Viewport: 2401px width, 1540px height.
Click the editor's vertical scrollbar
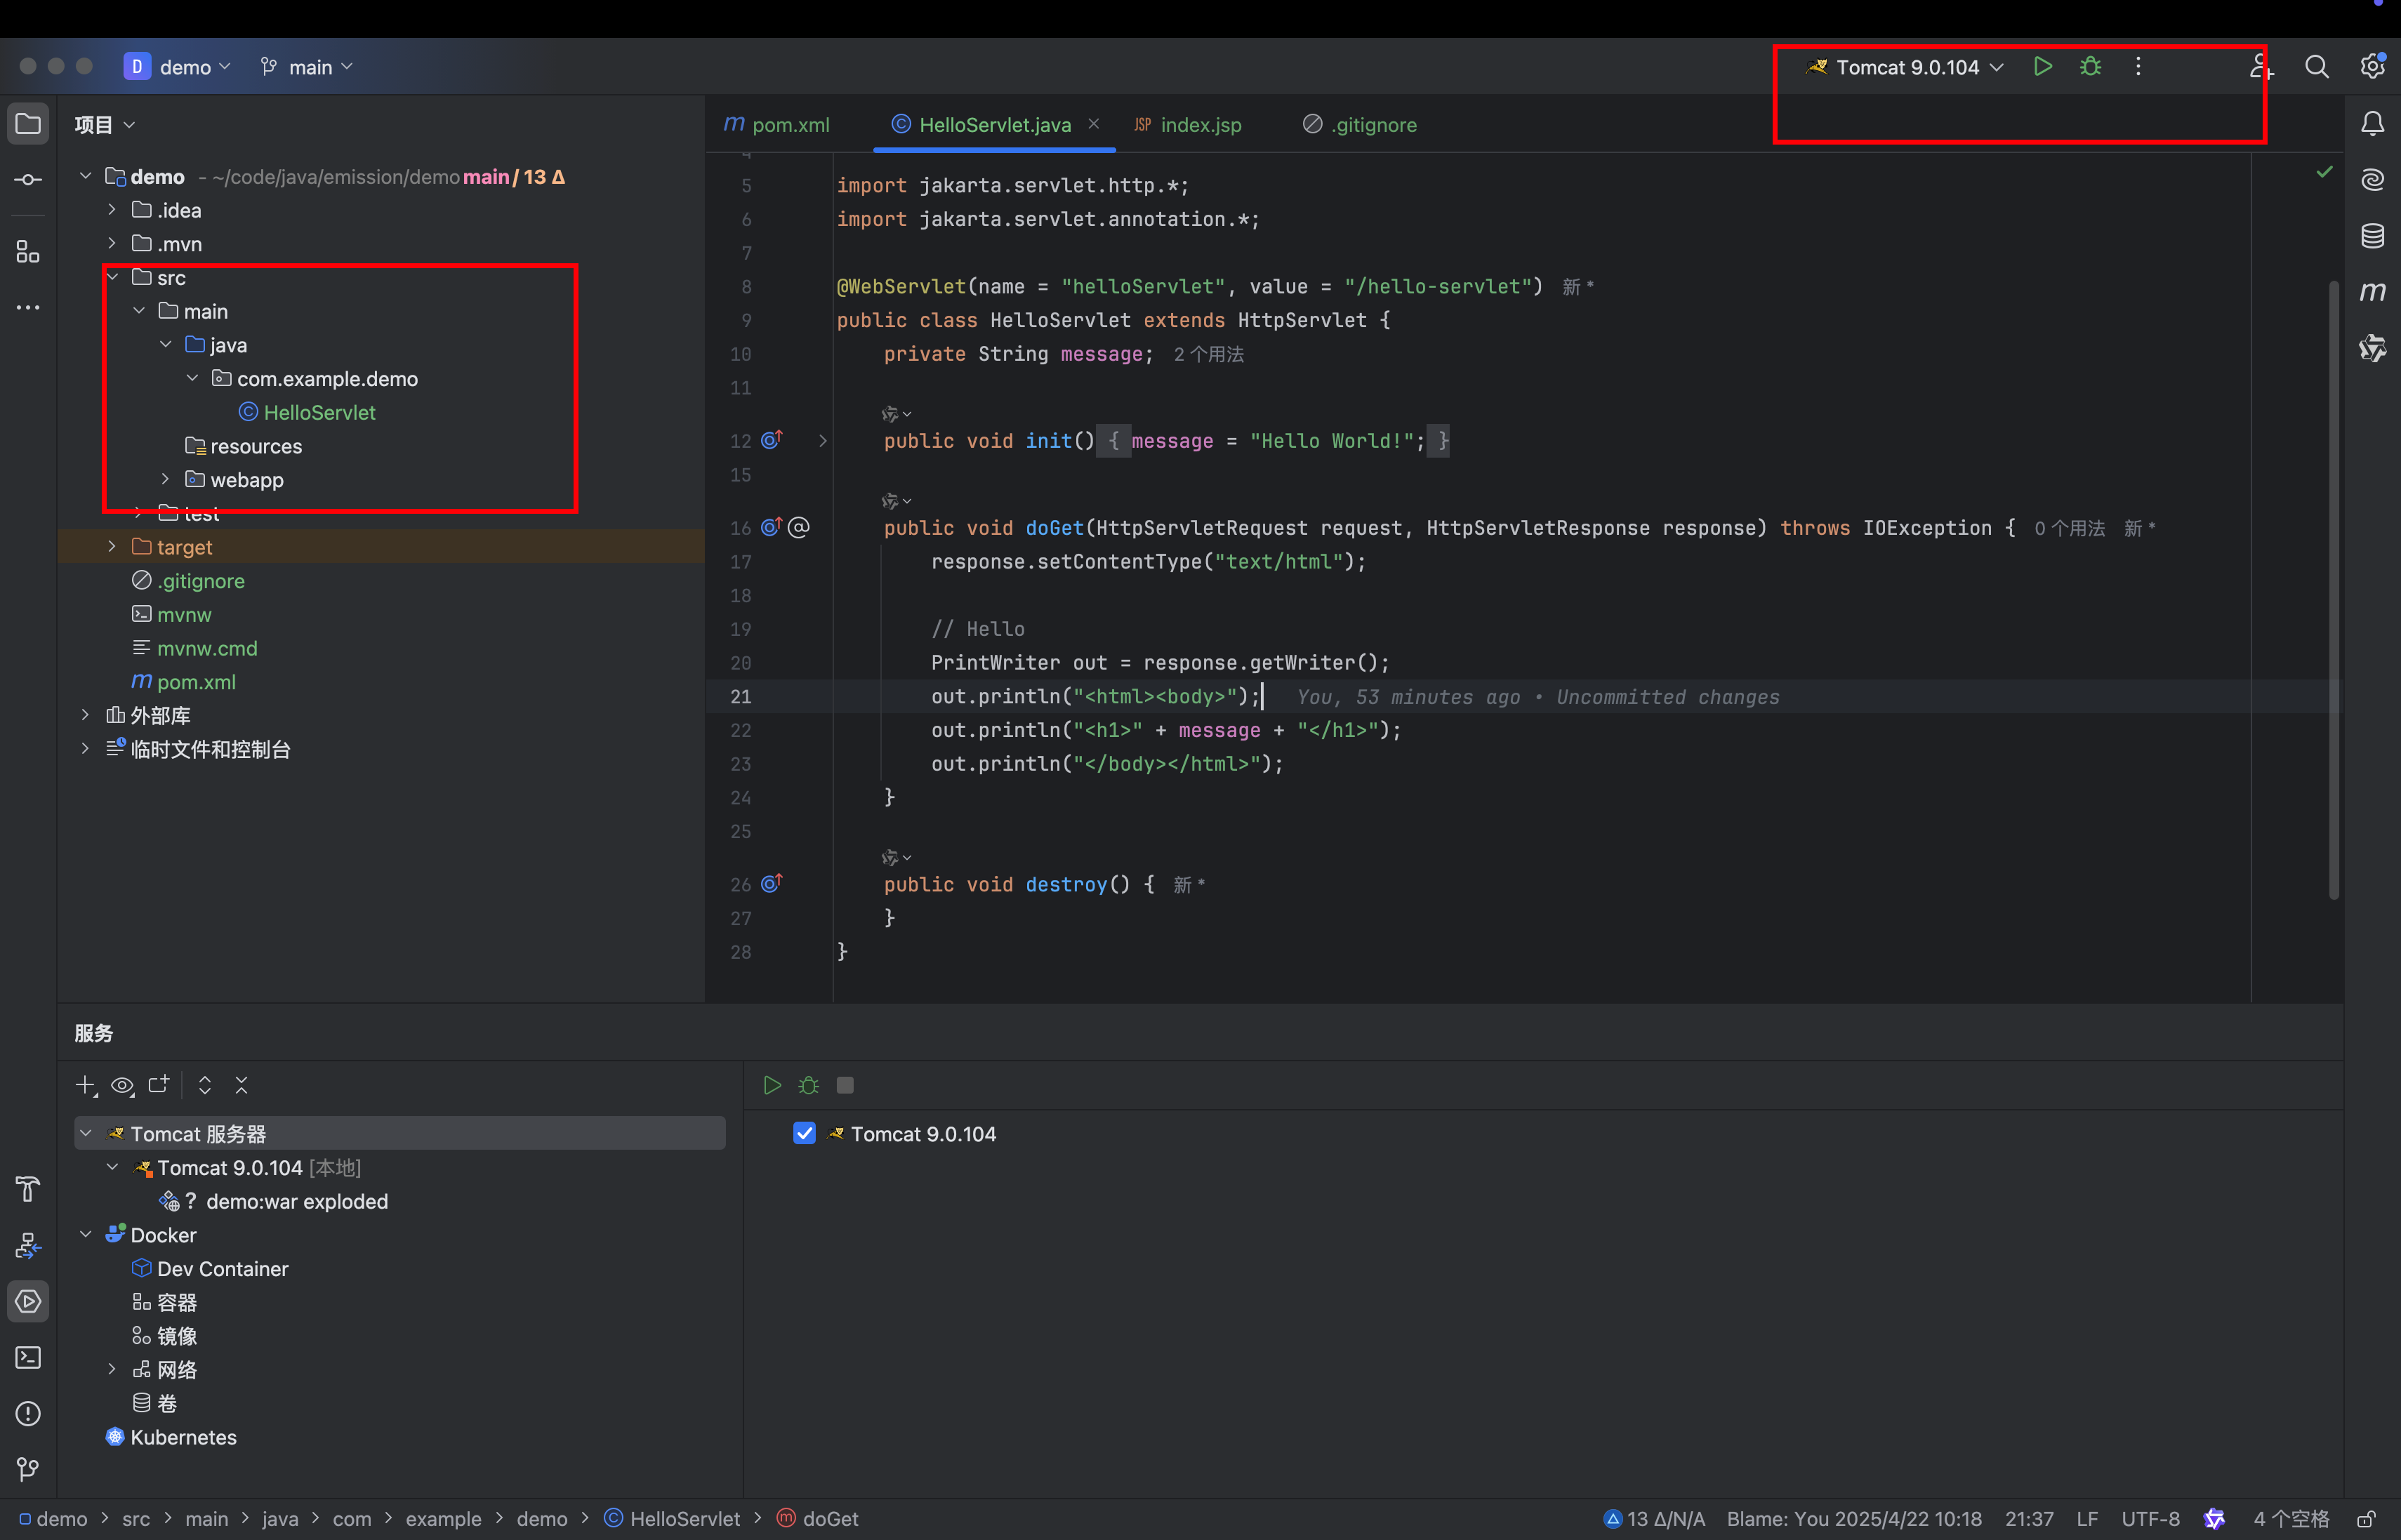coord(2334,590)
